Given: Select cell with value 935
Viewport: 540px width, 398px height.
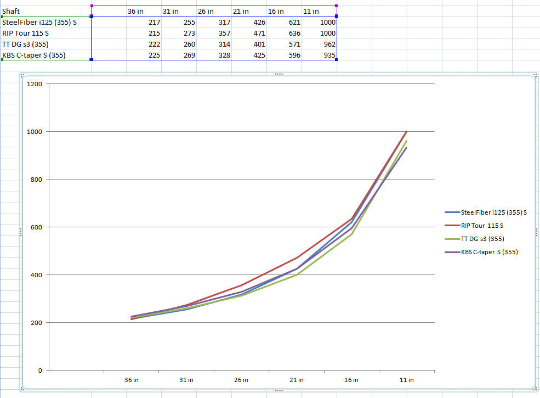Looking at the screenshot, I should pyautogui.click(x=320, y=55).
